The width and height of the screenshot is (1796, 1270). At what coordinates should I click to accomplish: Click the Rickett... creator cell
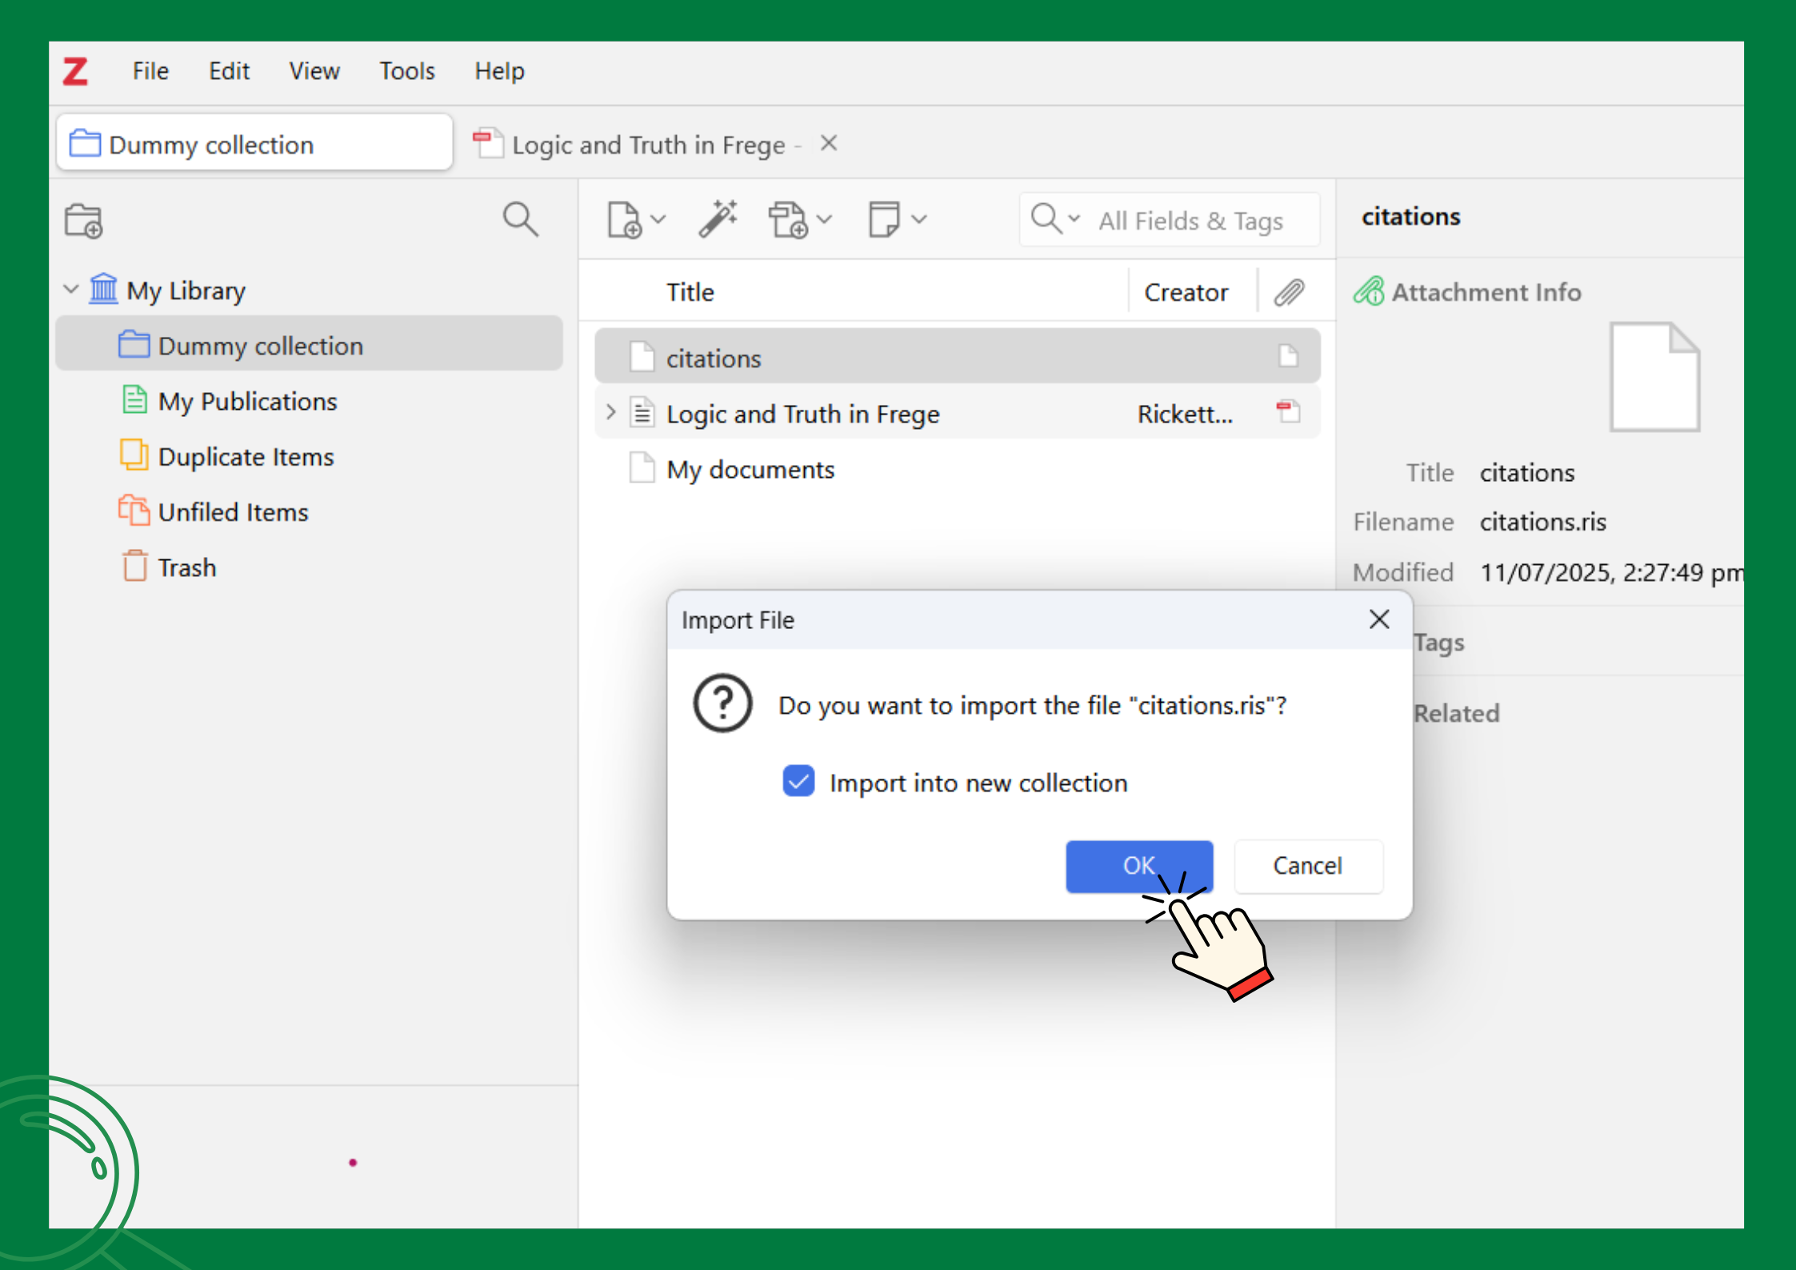(x=1185, y=414)
